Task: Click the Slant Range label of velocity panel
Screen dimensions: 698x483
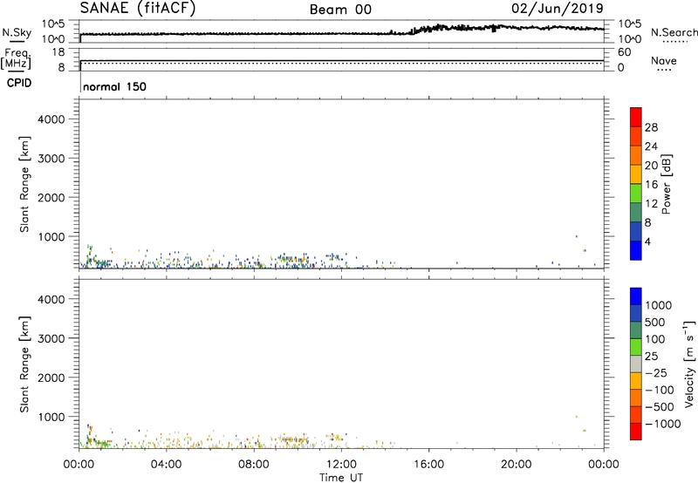Action: coord(24,364)
